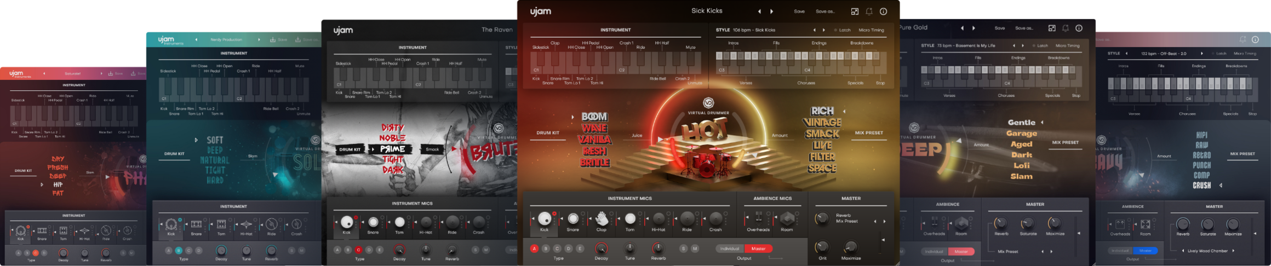Select the Room icon in HEAVY window

pos(1146,224)
